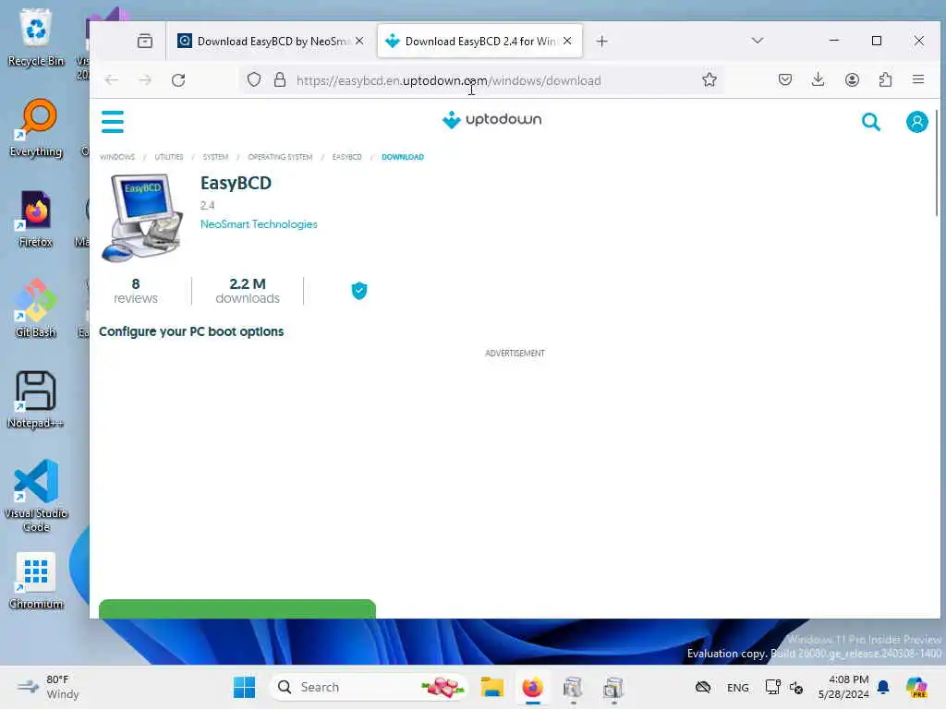The height and width of the screenshot is (709, 946).
Task: Open the Uptodown user account icon
Action: (x=917, y=122)
